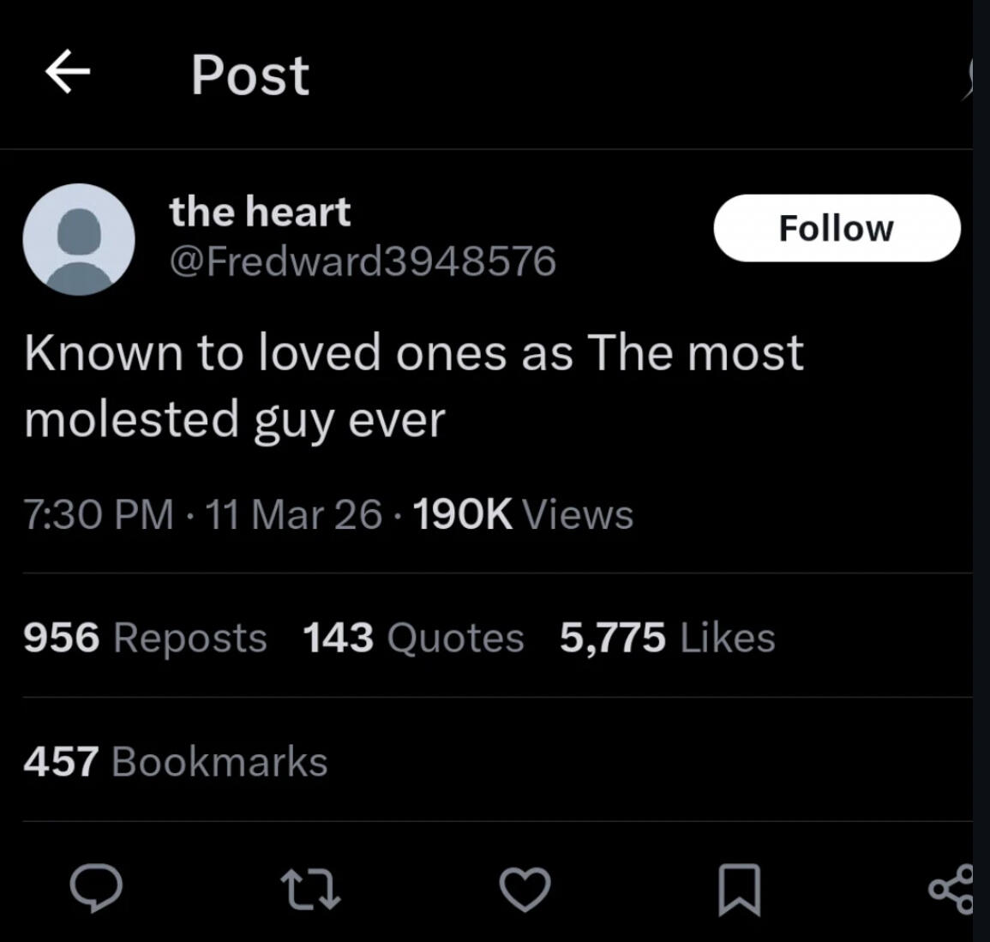990x942 pixels.
Task: Repost using the circular arrows icon
Action: 312,889
